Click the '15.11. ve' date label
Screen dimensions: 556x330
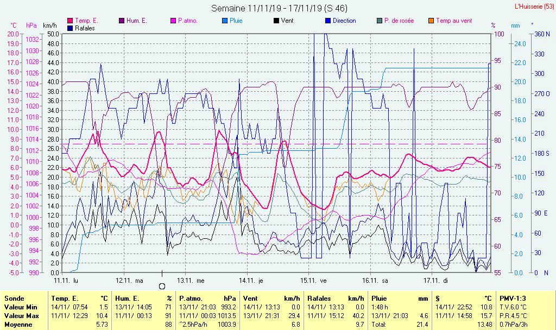[313, 281]
